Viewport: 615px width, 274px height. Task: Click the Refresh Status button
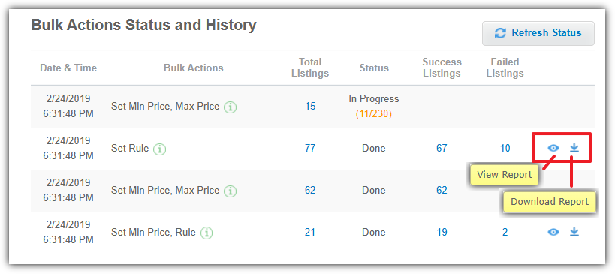tap(538, 33)
